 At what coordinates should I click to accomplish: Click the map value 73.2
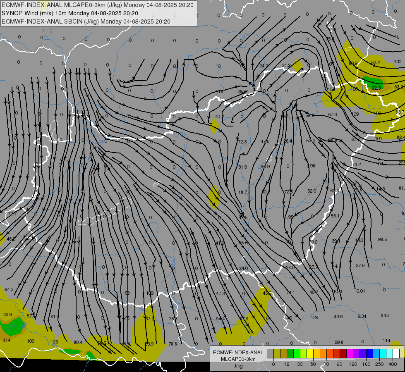pos(357,165)
